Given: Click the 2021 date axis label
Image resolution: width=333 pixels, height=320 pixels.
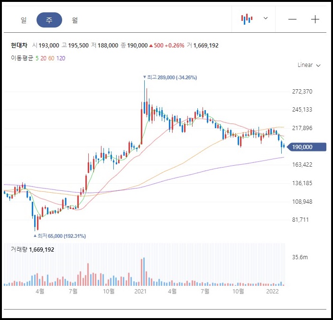Looking at the screenshot, I should (140, 291).
